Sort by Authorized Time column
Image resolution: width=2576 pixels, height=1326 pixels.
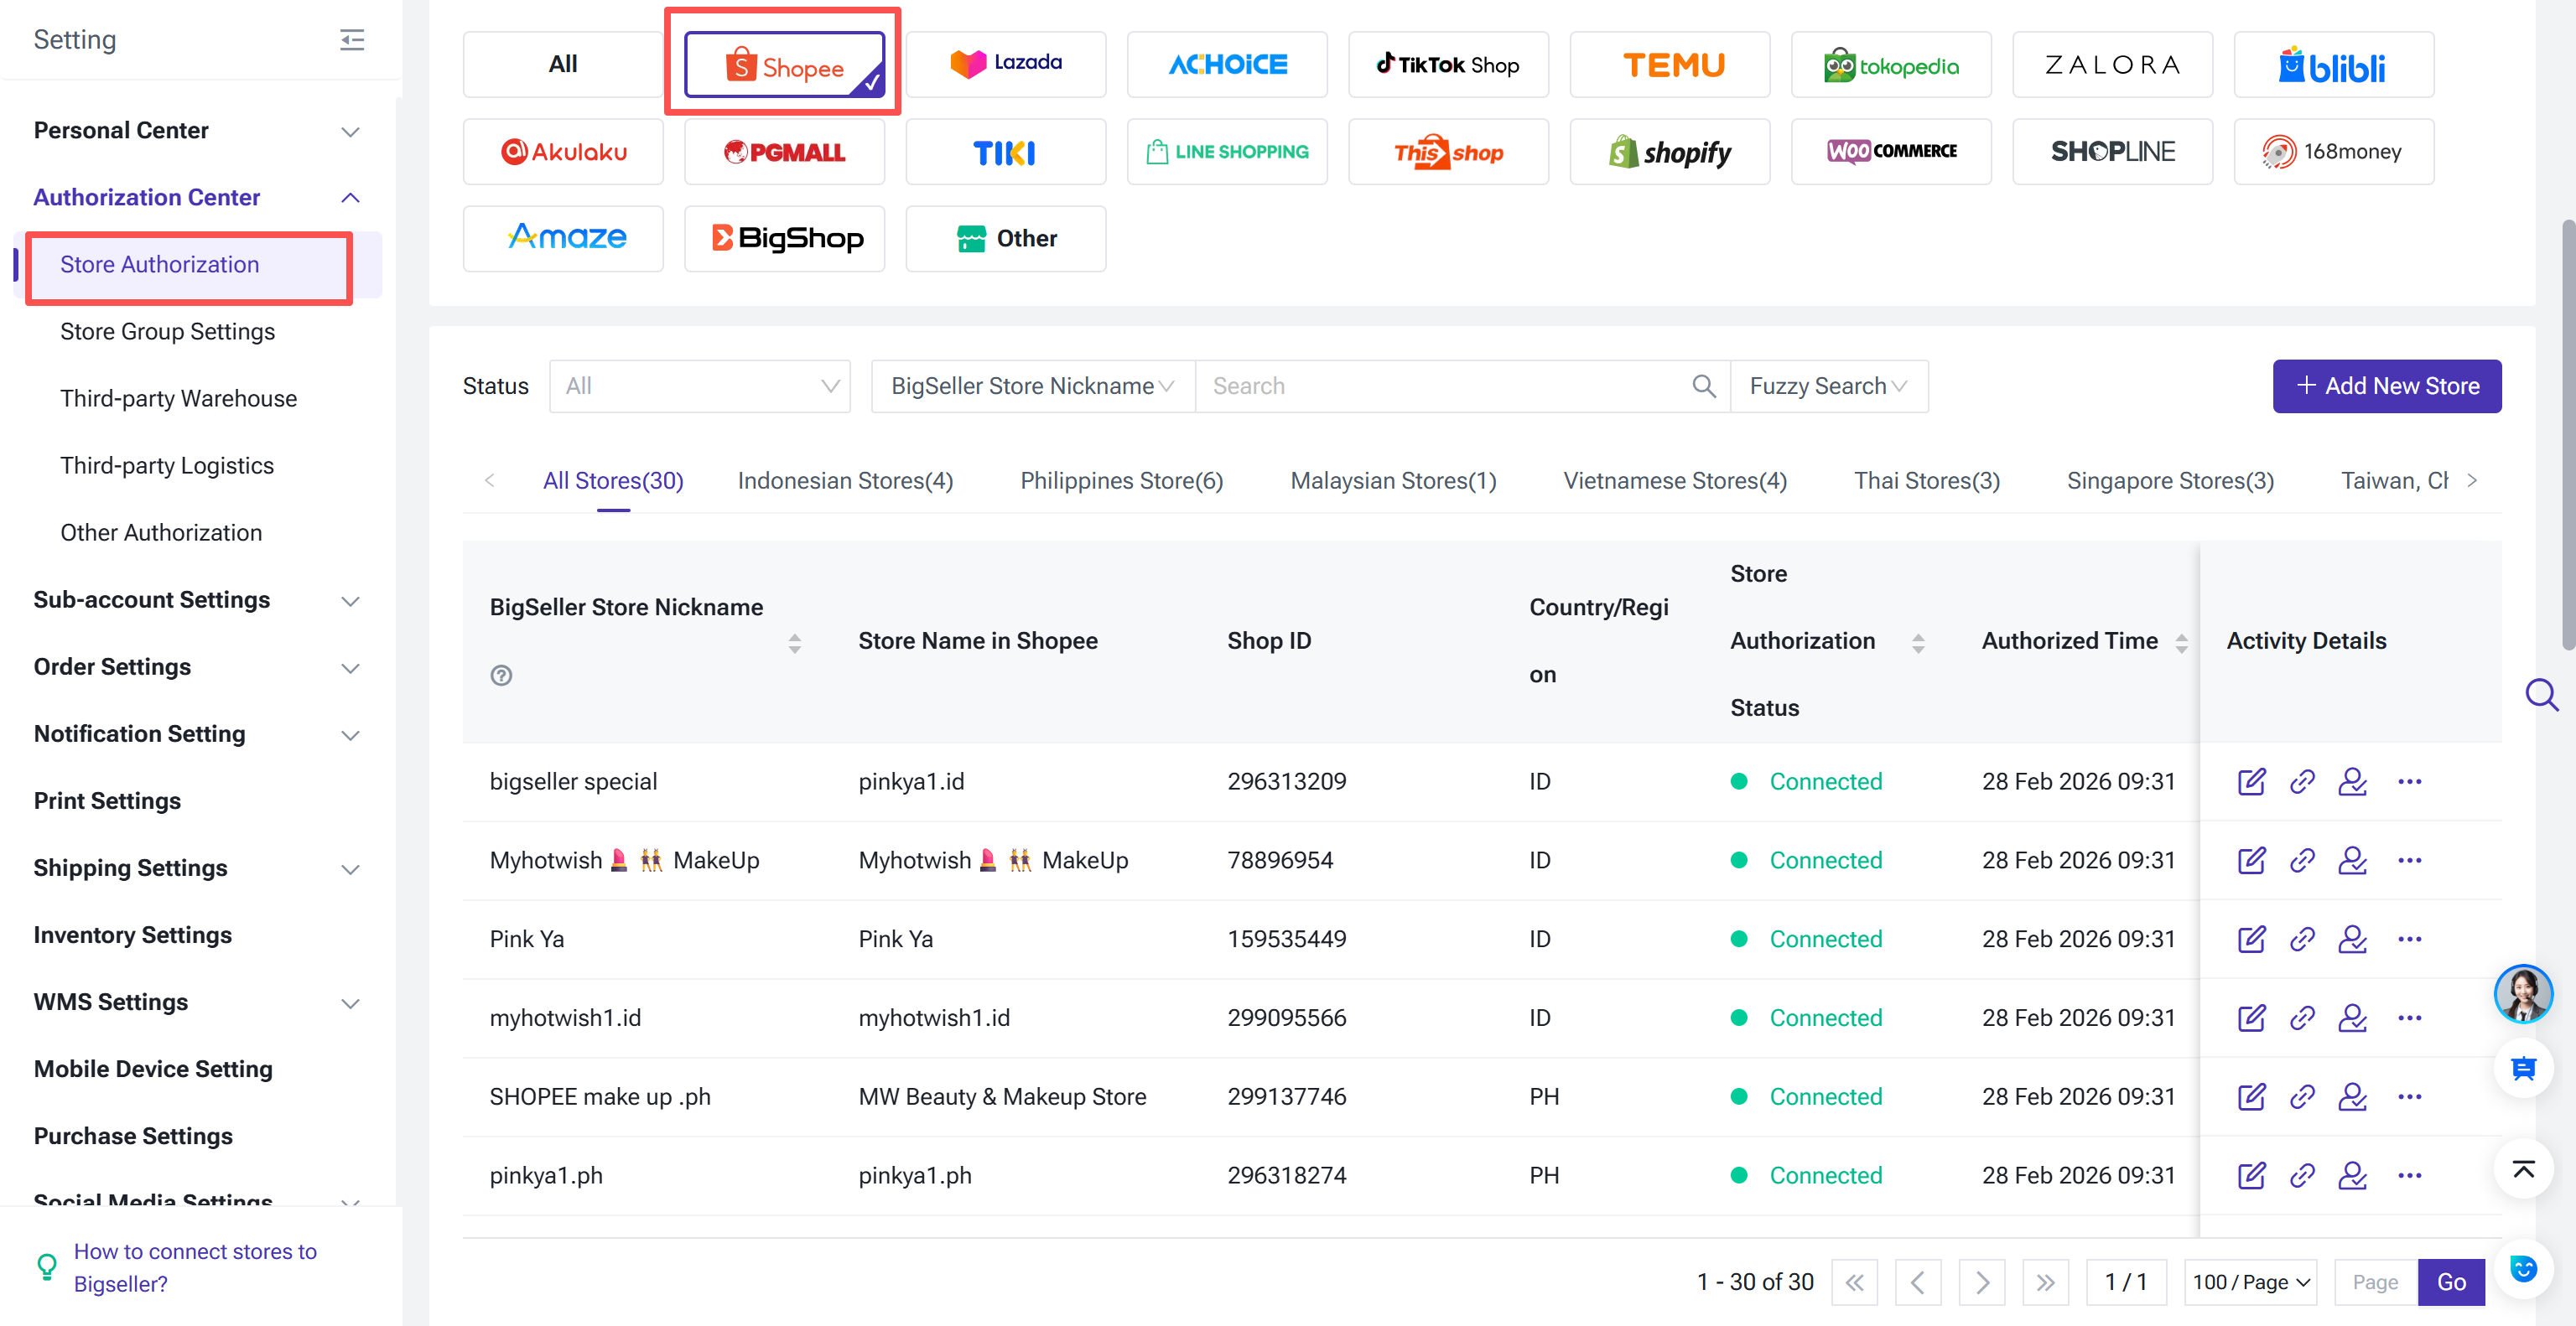(x=2181, y=643)
